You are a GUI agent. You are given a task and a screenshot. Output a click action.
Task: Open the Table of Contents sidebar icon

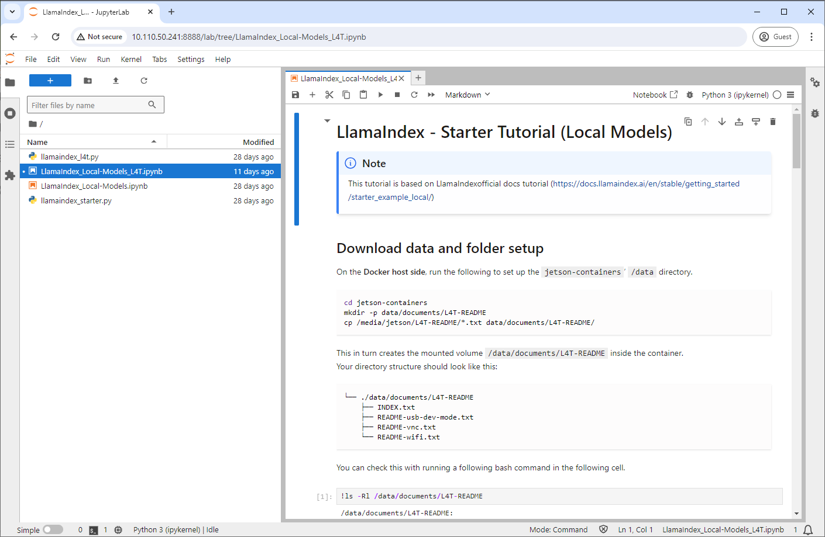pyautogui.click(x=10, y=144)
